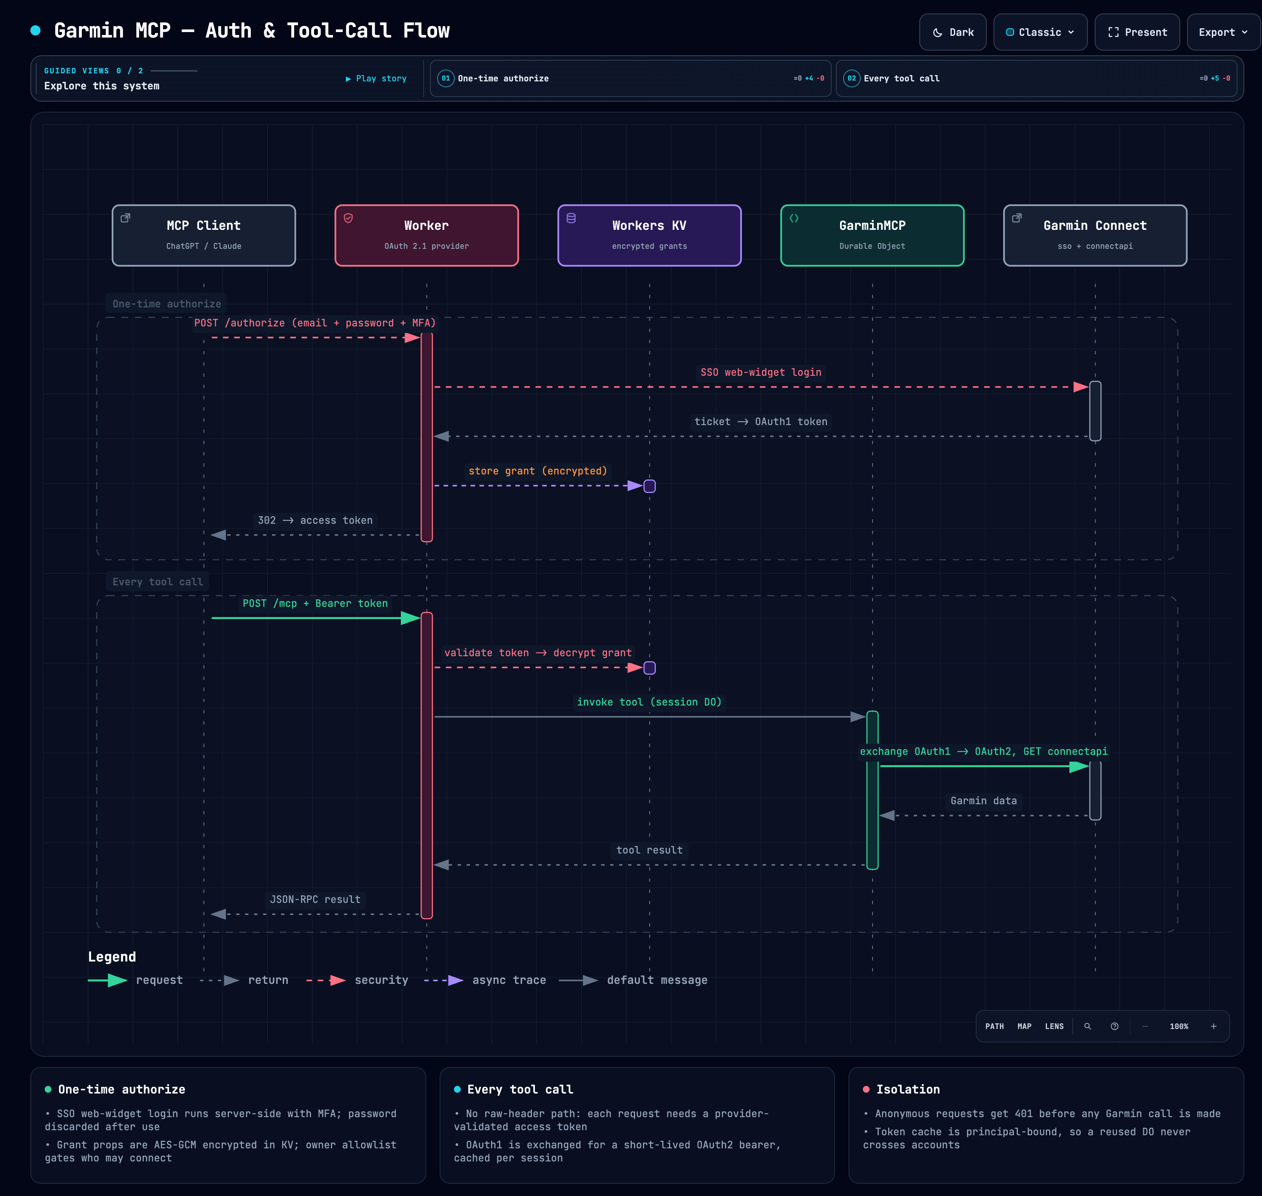Click the Workers KV marker for store grant
This screenshot has width=1262, height=1196.
pyautogui.click(x=650, y=486)
